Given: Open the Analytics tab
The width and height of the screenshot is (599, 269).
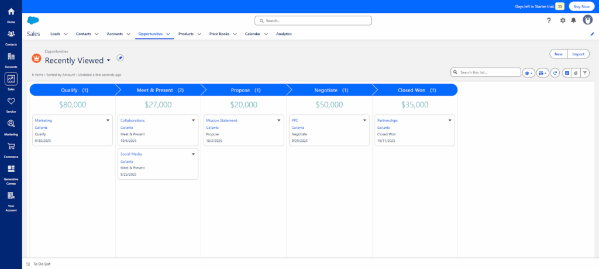Looking at the screenshot, I should (284, 34).
